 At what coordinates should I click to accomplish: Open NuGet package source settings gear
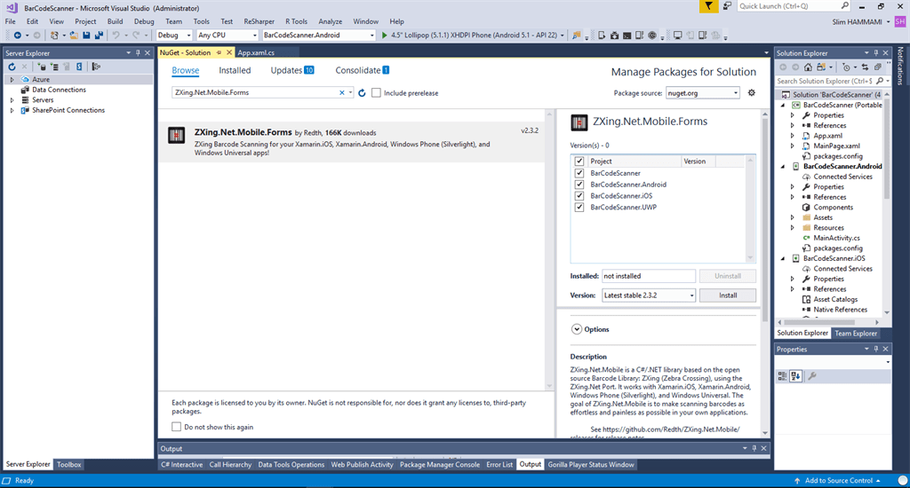click(752, 93)
